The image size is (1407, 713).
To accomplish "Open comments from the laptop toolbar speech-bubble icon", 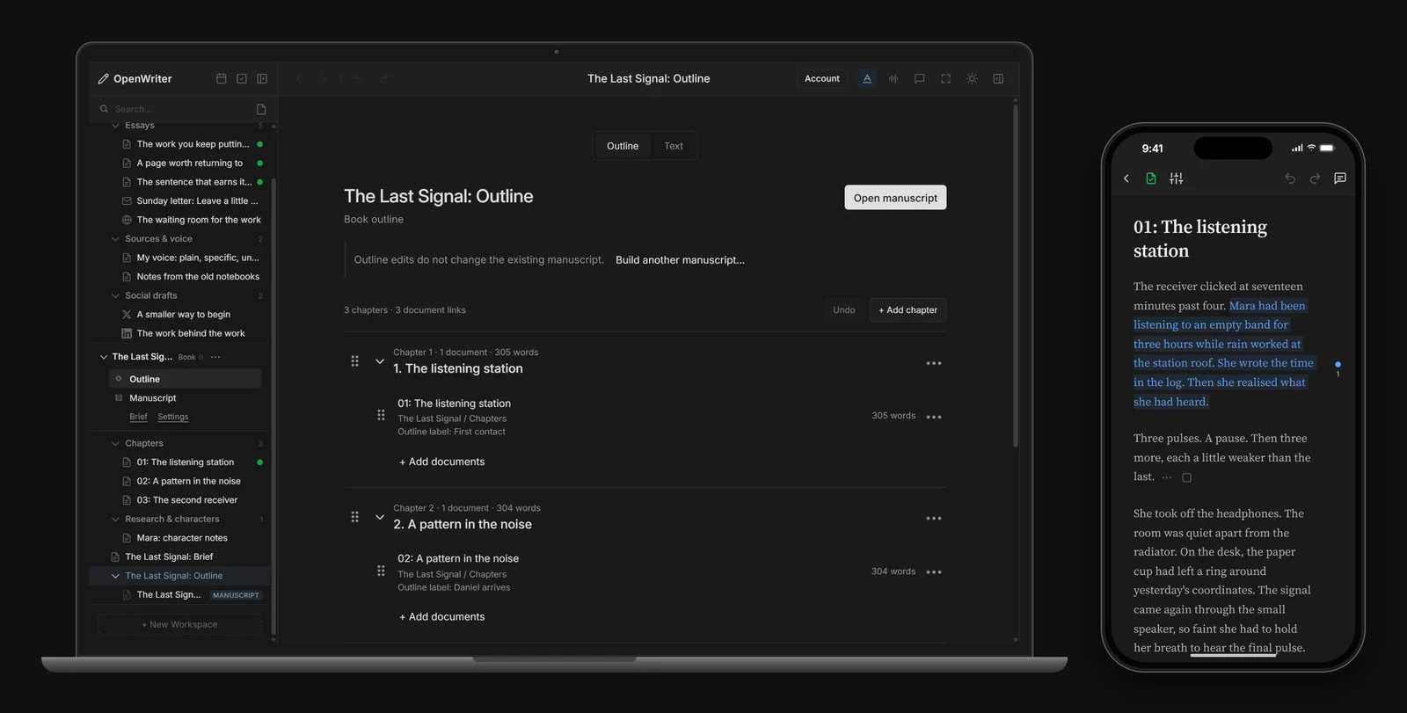I will [920, 78].
